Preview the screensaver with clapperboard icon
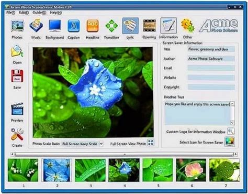The height and width of the screenshot is (194, 248). pos(17,109)
